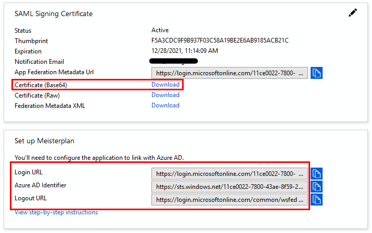The width and height of the screenshot is (372, 233).
Task: Copy the Login URL to clipboard
Action: (316, 174)
